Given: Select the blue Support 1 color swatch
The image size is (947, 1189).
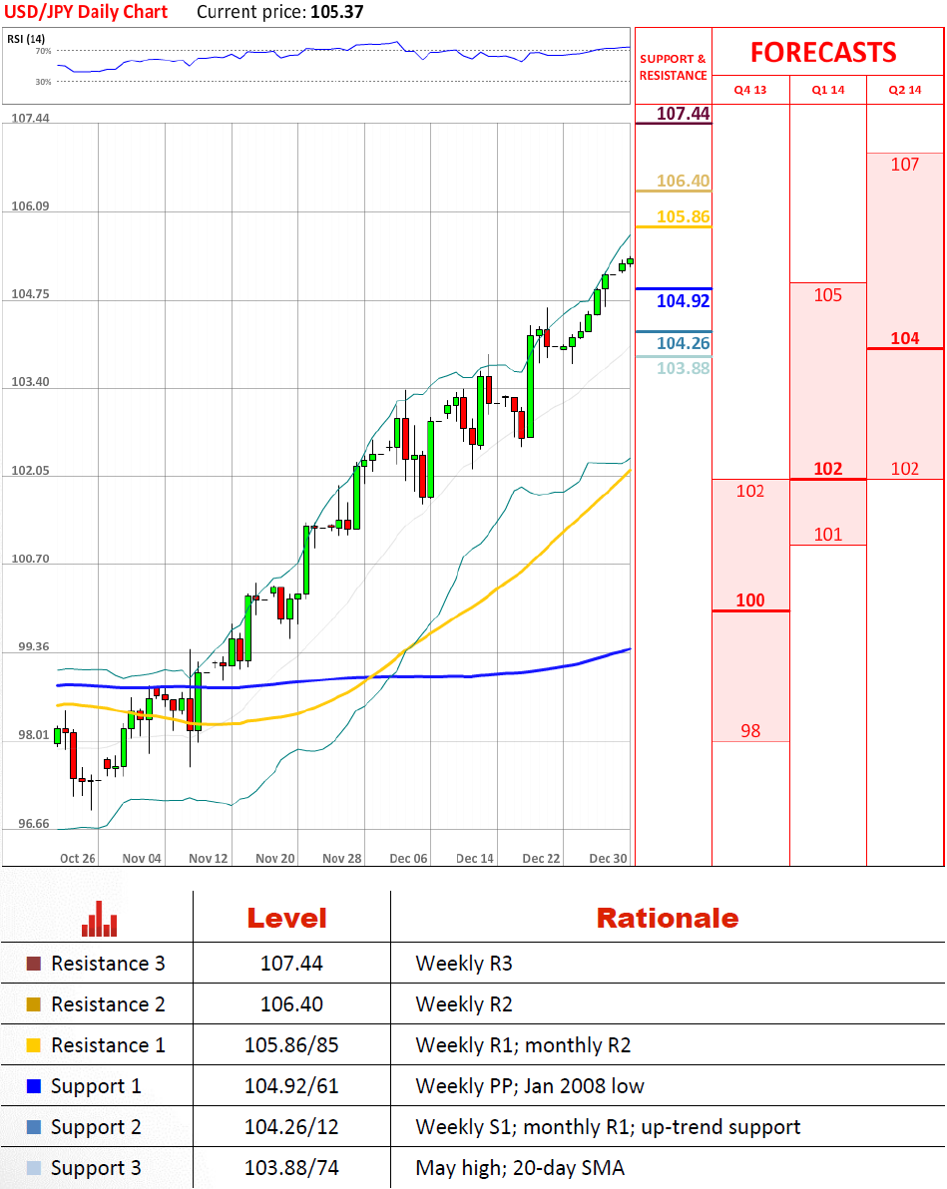Looking at the screenshot, I should 34,1086.
